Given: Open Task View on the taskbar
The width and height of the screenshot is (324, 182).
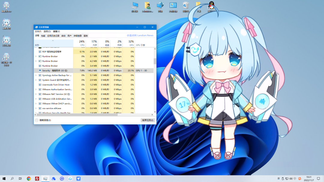Looking at the screenshot, I should click(20, 179).
